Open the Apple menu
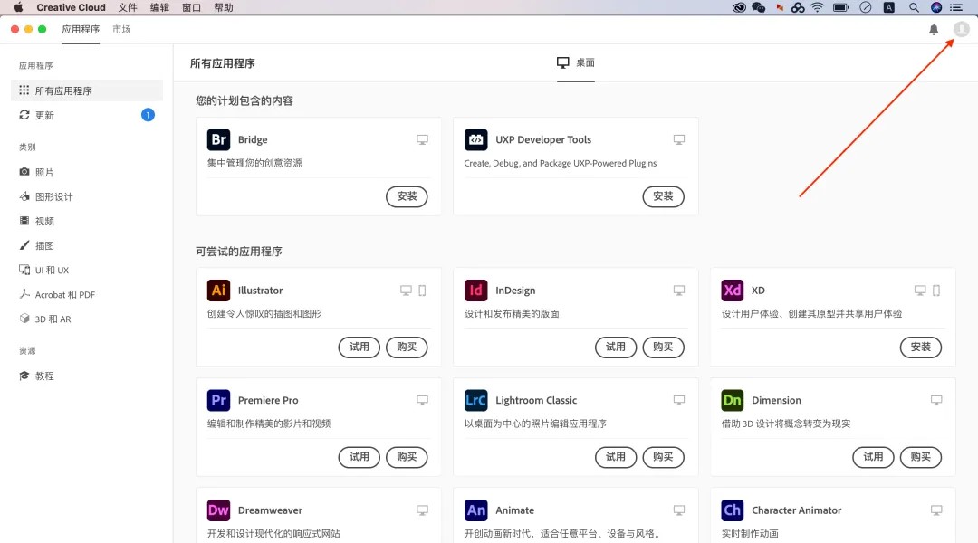Viewport: 978px width, 543px height. click(19, 7)
